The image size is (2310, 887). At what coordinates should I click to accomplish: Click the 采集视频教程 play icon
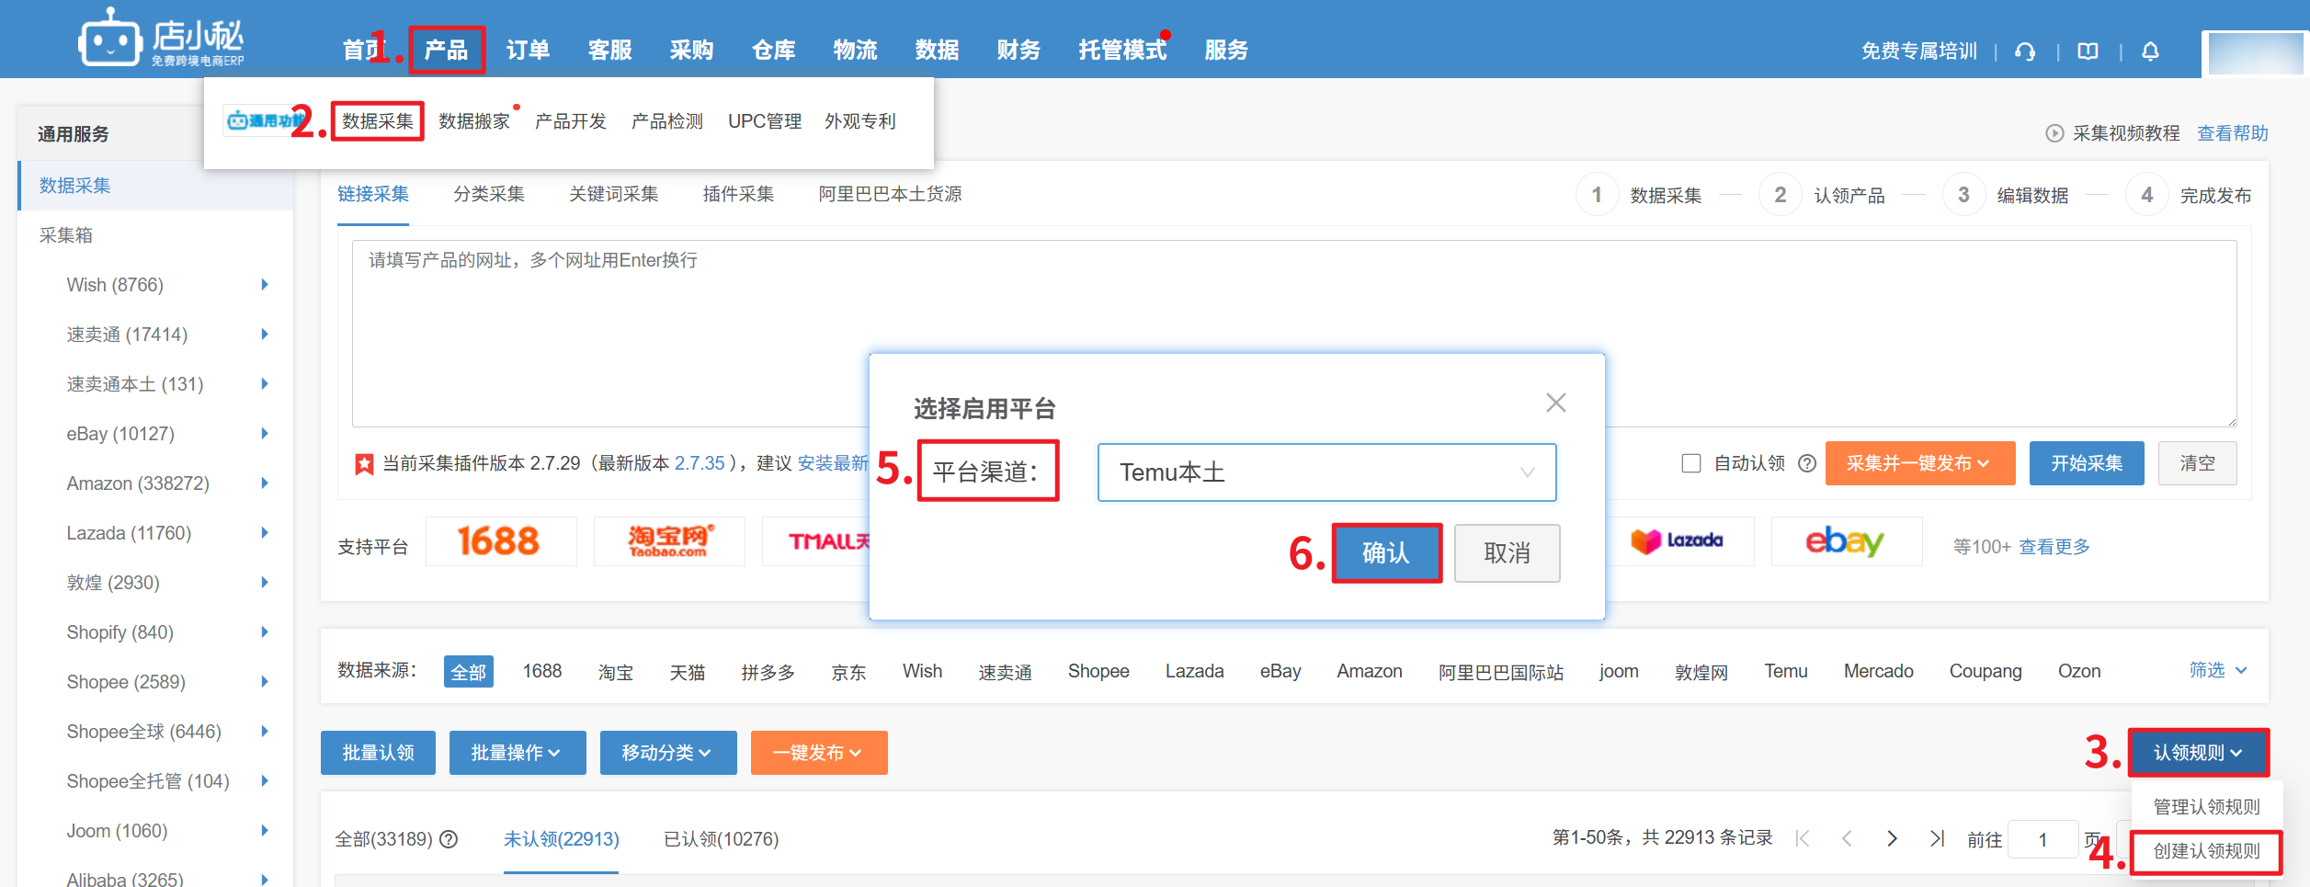click(x=2054, y=133)
